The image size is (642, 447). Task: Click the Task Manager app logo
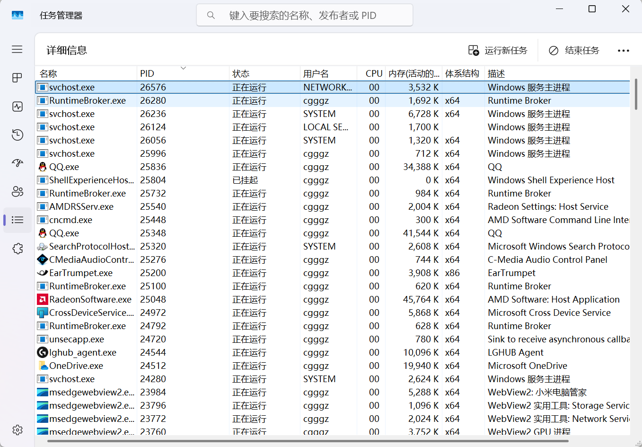click(18, 15)
